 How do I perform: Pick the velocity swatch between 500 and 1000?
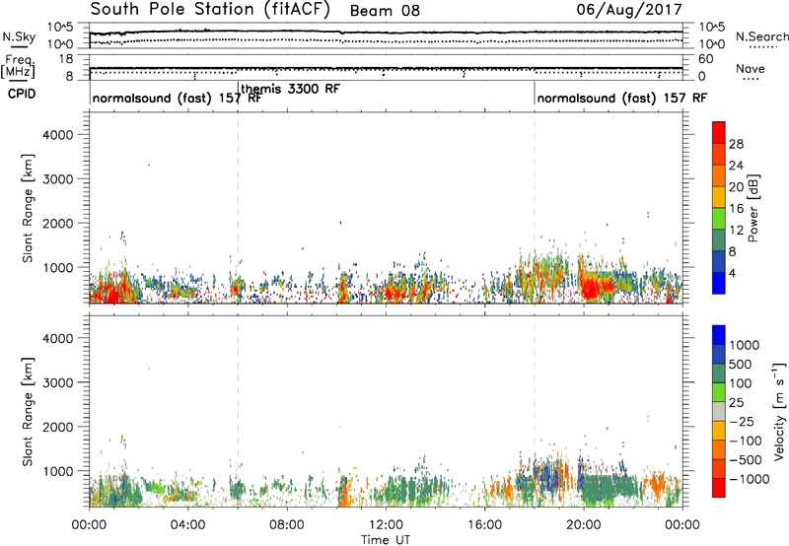coord(719,355)
